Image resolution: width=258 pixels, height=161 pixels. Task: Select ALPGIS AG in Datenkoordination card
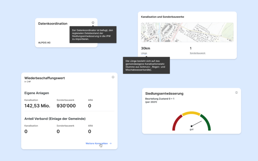coord(44,43)
